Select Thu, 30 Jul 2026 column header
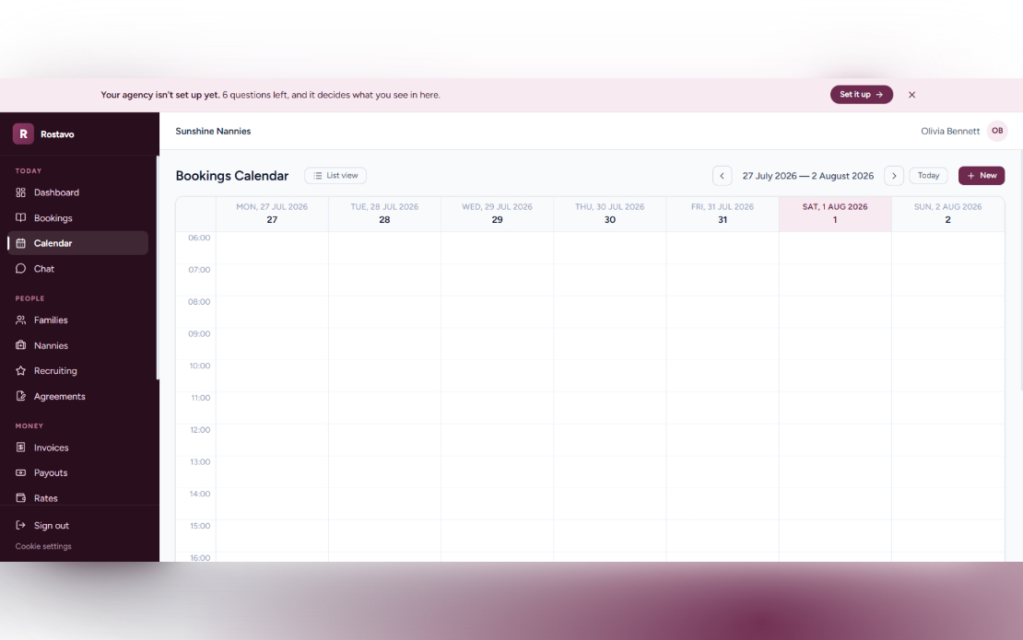The image size is (1023, 640). (609, 214)
